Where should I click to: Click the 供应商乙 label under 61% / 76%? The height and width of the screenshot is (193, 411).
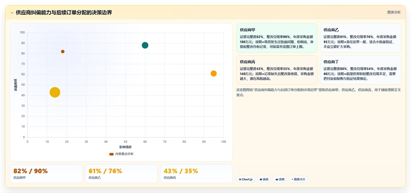pyautogui.click(x=95, y=178)
